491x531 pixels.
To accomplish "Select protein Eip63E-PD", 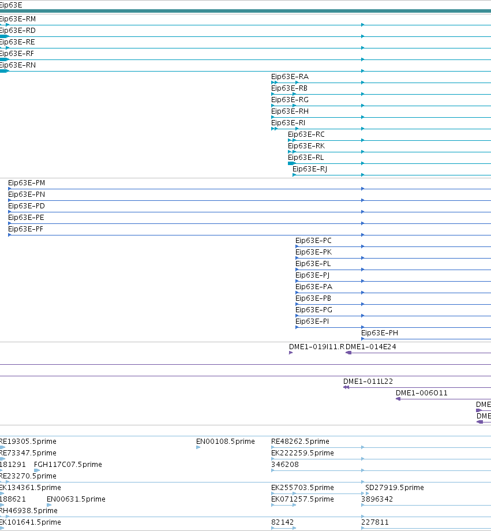I will tap(27, 206).
